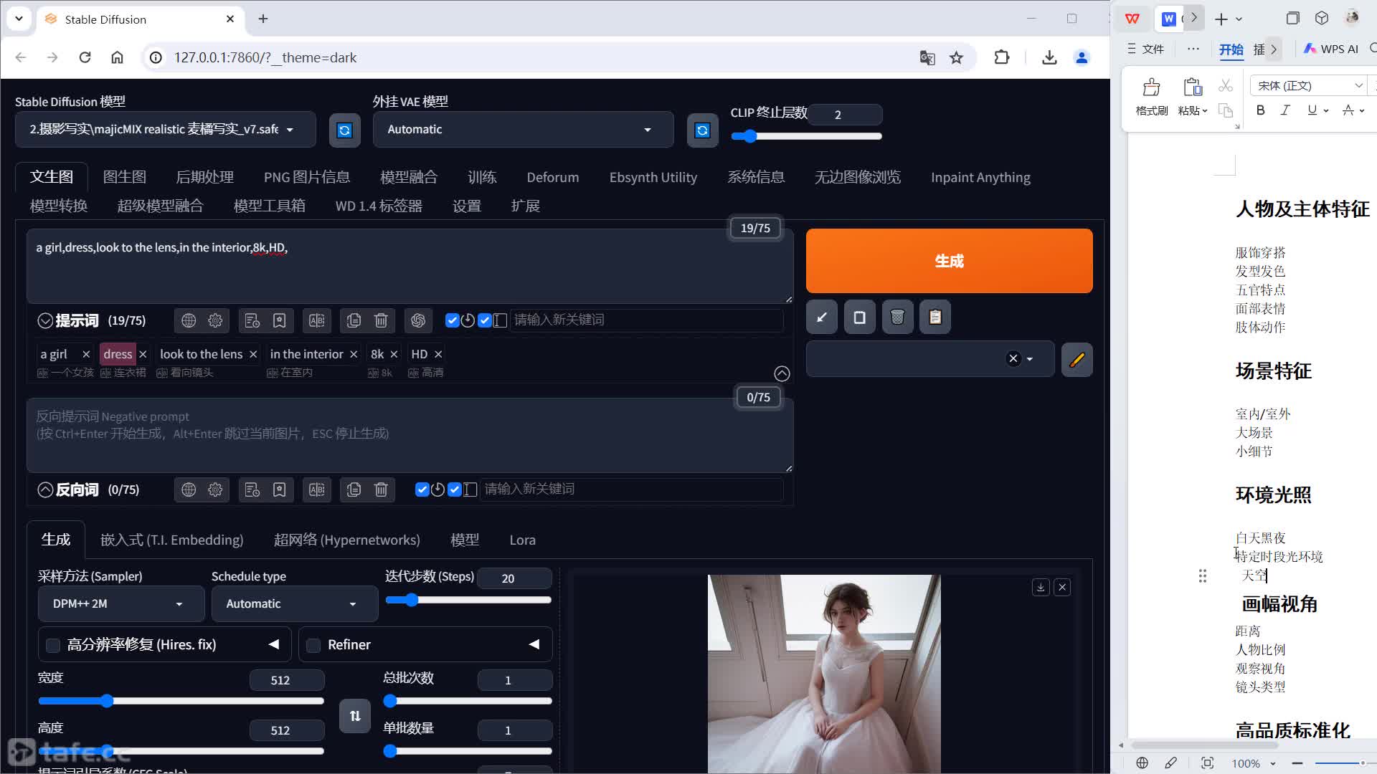Open 设置 settings tab
Screen dimensions: 1377x774
(x=467, y=206)
